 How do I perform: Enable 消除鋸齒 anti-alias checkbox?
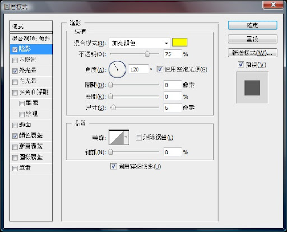pyautogui.click(x=138, y=137)
